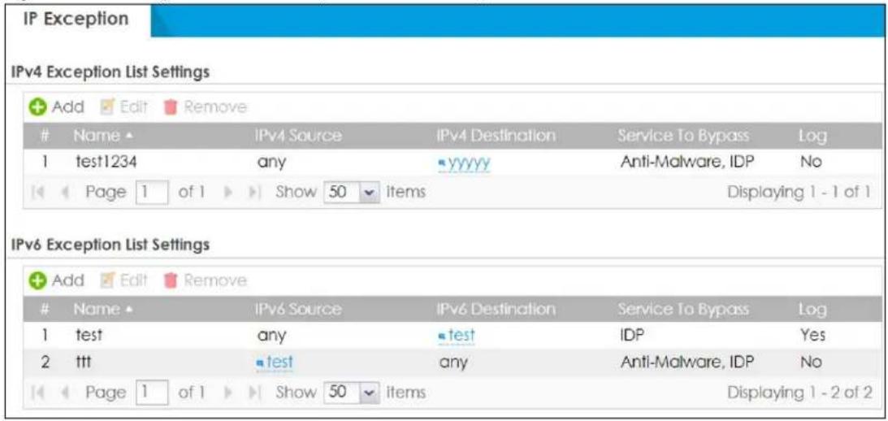Click the IPv4 page number field
The image size is (888, 421).
coord(154,192)
